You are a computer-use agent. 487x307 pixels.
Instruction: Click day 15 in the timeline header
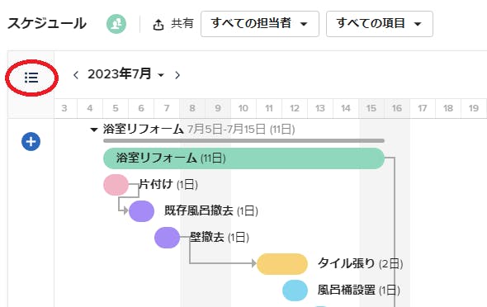(x=371, y=108)
